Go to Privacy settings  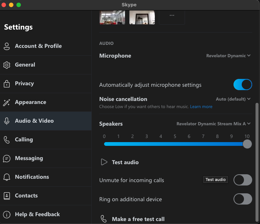pos(46,84)
